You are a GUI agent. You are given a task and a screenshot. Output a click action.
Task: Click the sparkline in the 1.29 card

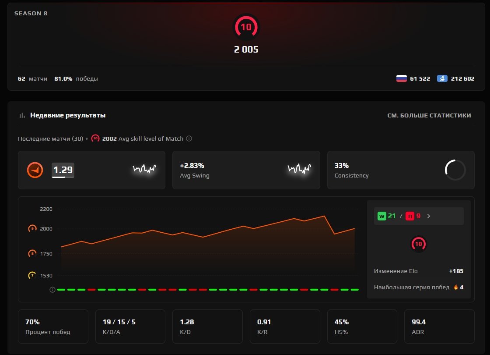click(144, 169)
